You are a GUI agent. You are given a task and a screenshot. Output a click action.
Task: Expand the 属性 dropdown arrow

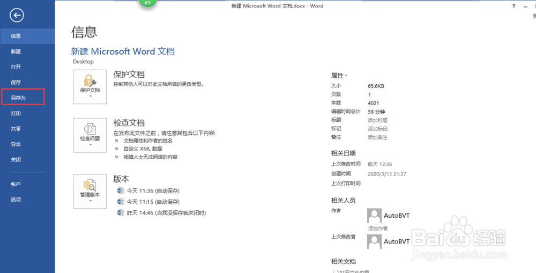click(346, 76)
